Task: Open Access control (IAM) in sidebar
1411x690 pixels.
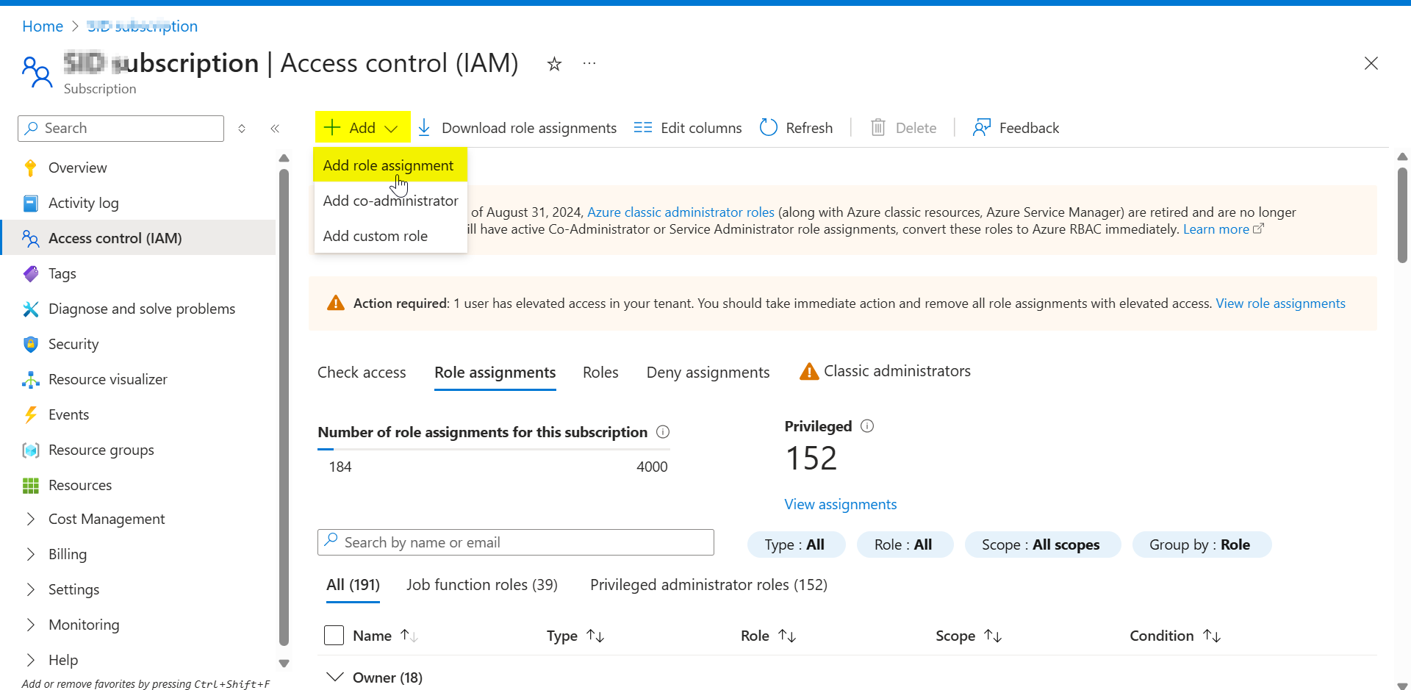Action: point(138,238)
